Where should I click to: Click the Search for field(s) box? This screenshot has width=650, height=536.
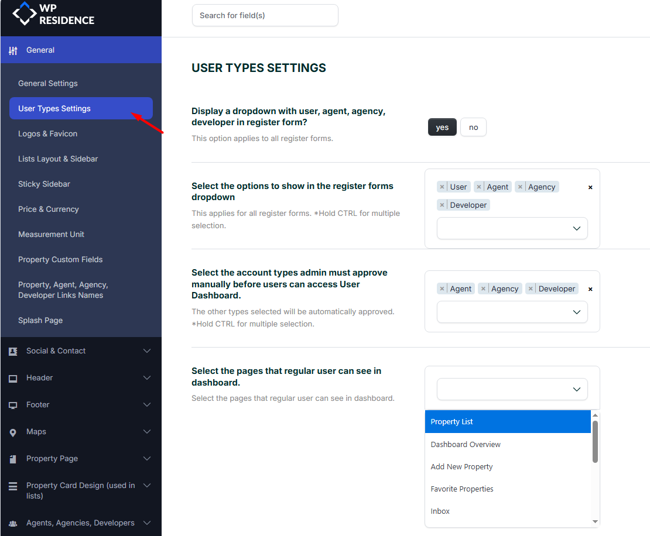pyautogui.click(x=265, y=16)
